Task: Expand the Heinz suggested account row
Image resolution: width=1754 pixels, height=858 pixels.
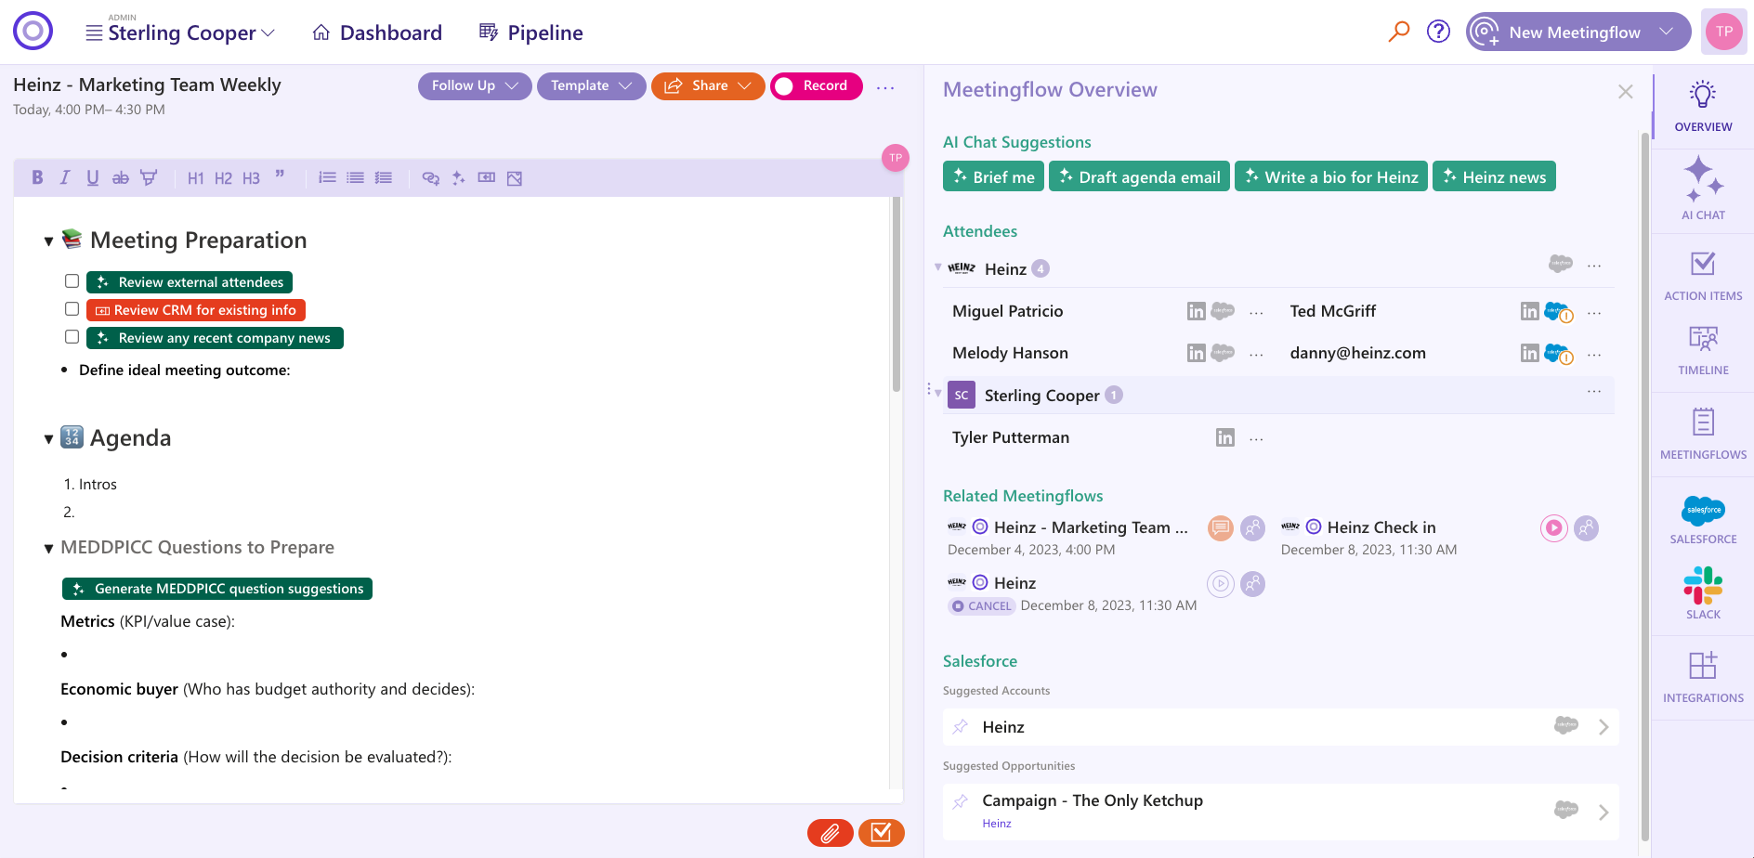Action: pyautogui.click(x=1603, y=727)
